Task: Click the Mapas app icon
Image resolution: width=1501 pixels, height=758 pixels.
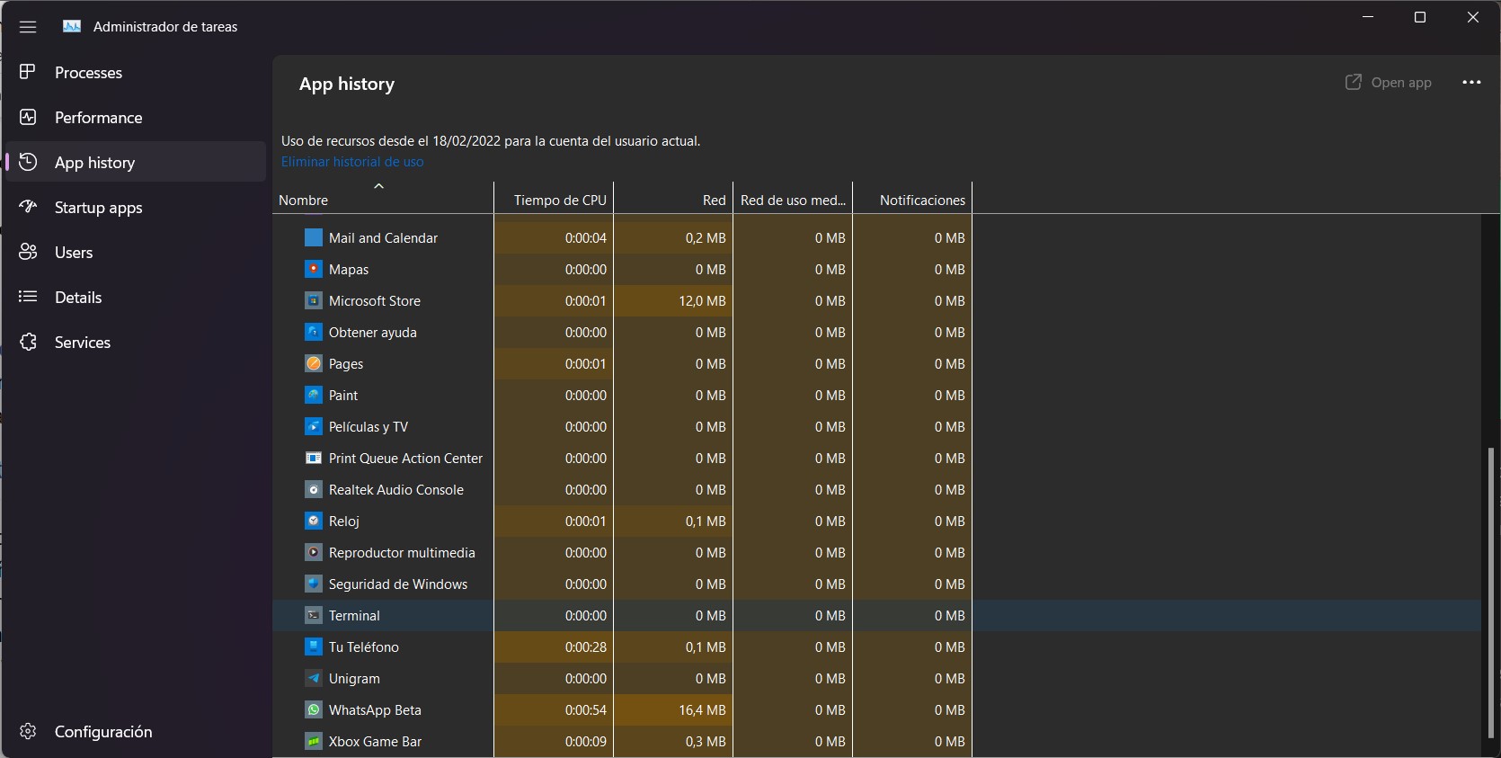Action: (x=314, y=269)
